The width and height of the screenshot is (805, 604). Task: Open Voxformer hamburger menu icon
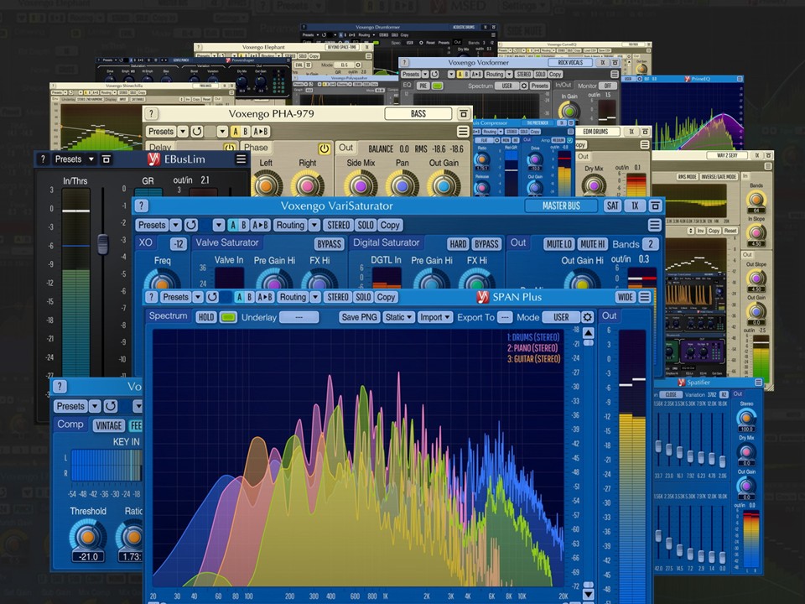pos(615,75)
